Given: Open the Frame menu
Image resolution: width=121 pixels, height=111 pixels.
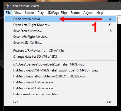Looking at the screenshot, I should [75, 13].
